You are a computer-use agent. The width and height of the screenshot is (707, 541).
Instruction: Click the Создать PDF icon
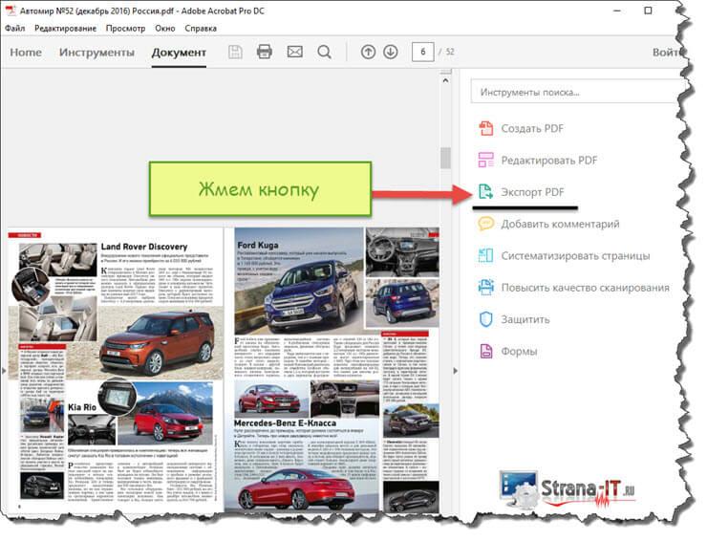pos(485,128)
